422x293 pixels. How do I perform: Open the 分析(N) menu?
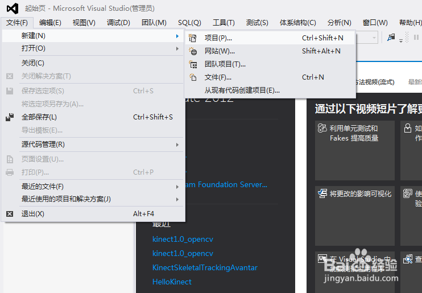pyautogui.click(x=340, y=23)
